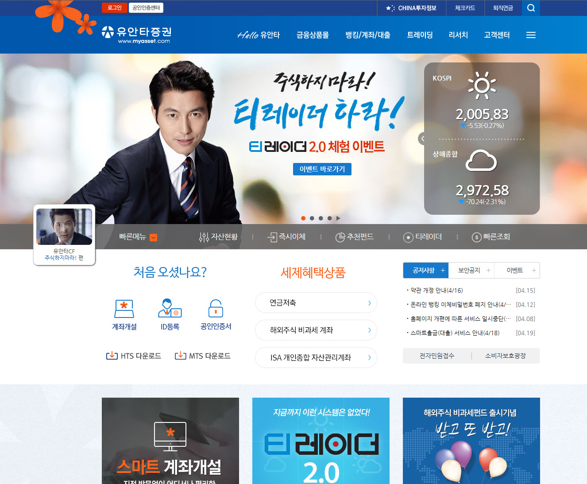Click the asset status sliders icon

tap(204, 237)
